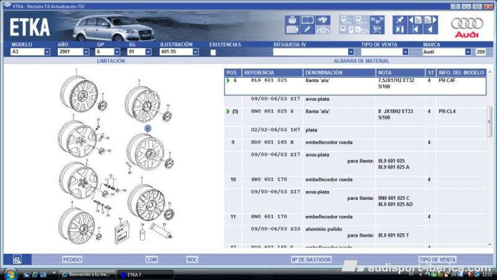This screenshot has width=497, height=280.
Task: Click the LDM button
Action: pos(152,259)
